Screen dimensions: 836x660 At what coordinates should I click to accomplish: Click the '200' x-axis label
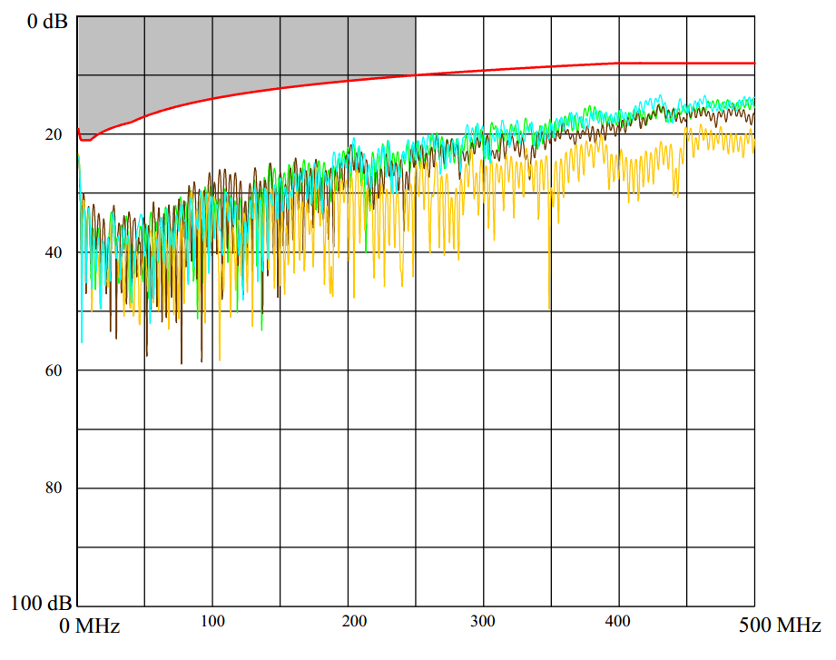pos(354,621)
